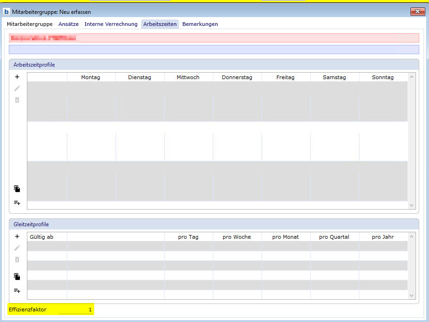Open the Mitarbeitergruppe tab
Image resolution: width=429 pixels, height=322 pixels.
coord(30,24)
